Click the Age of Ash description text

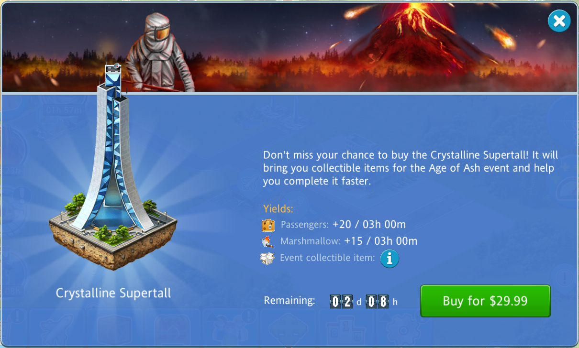(x=411, y=169)
